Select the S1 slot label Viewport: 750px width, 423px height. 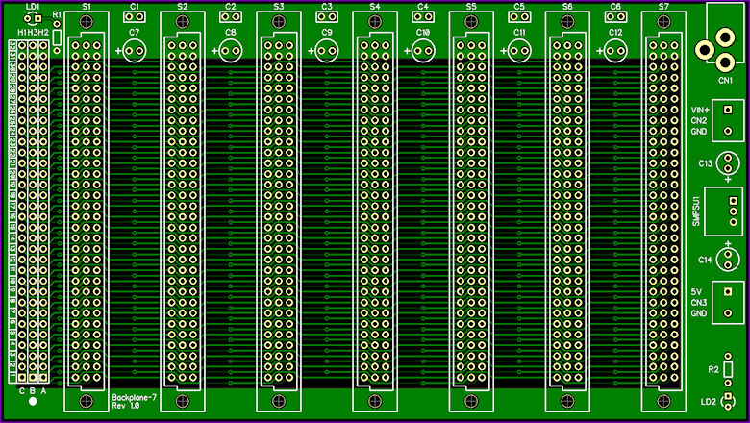(87, 6)
